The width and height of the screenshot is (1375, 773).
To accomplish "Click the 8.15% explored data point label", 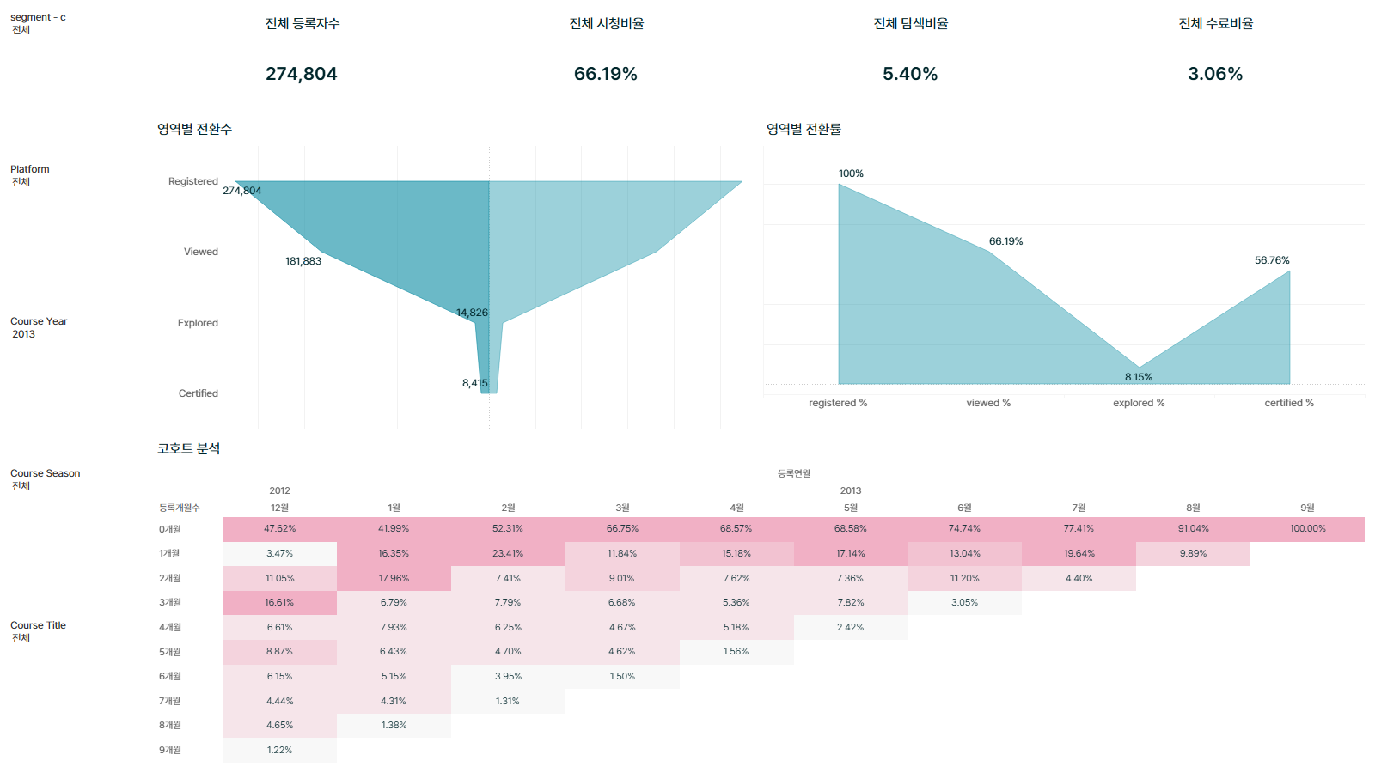I will (x=1139, y=377).
